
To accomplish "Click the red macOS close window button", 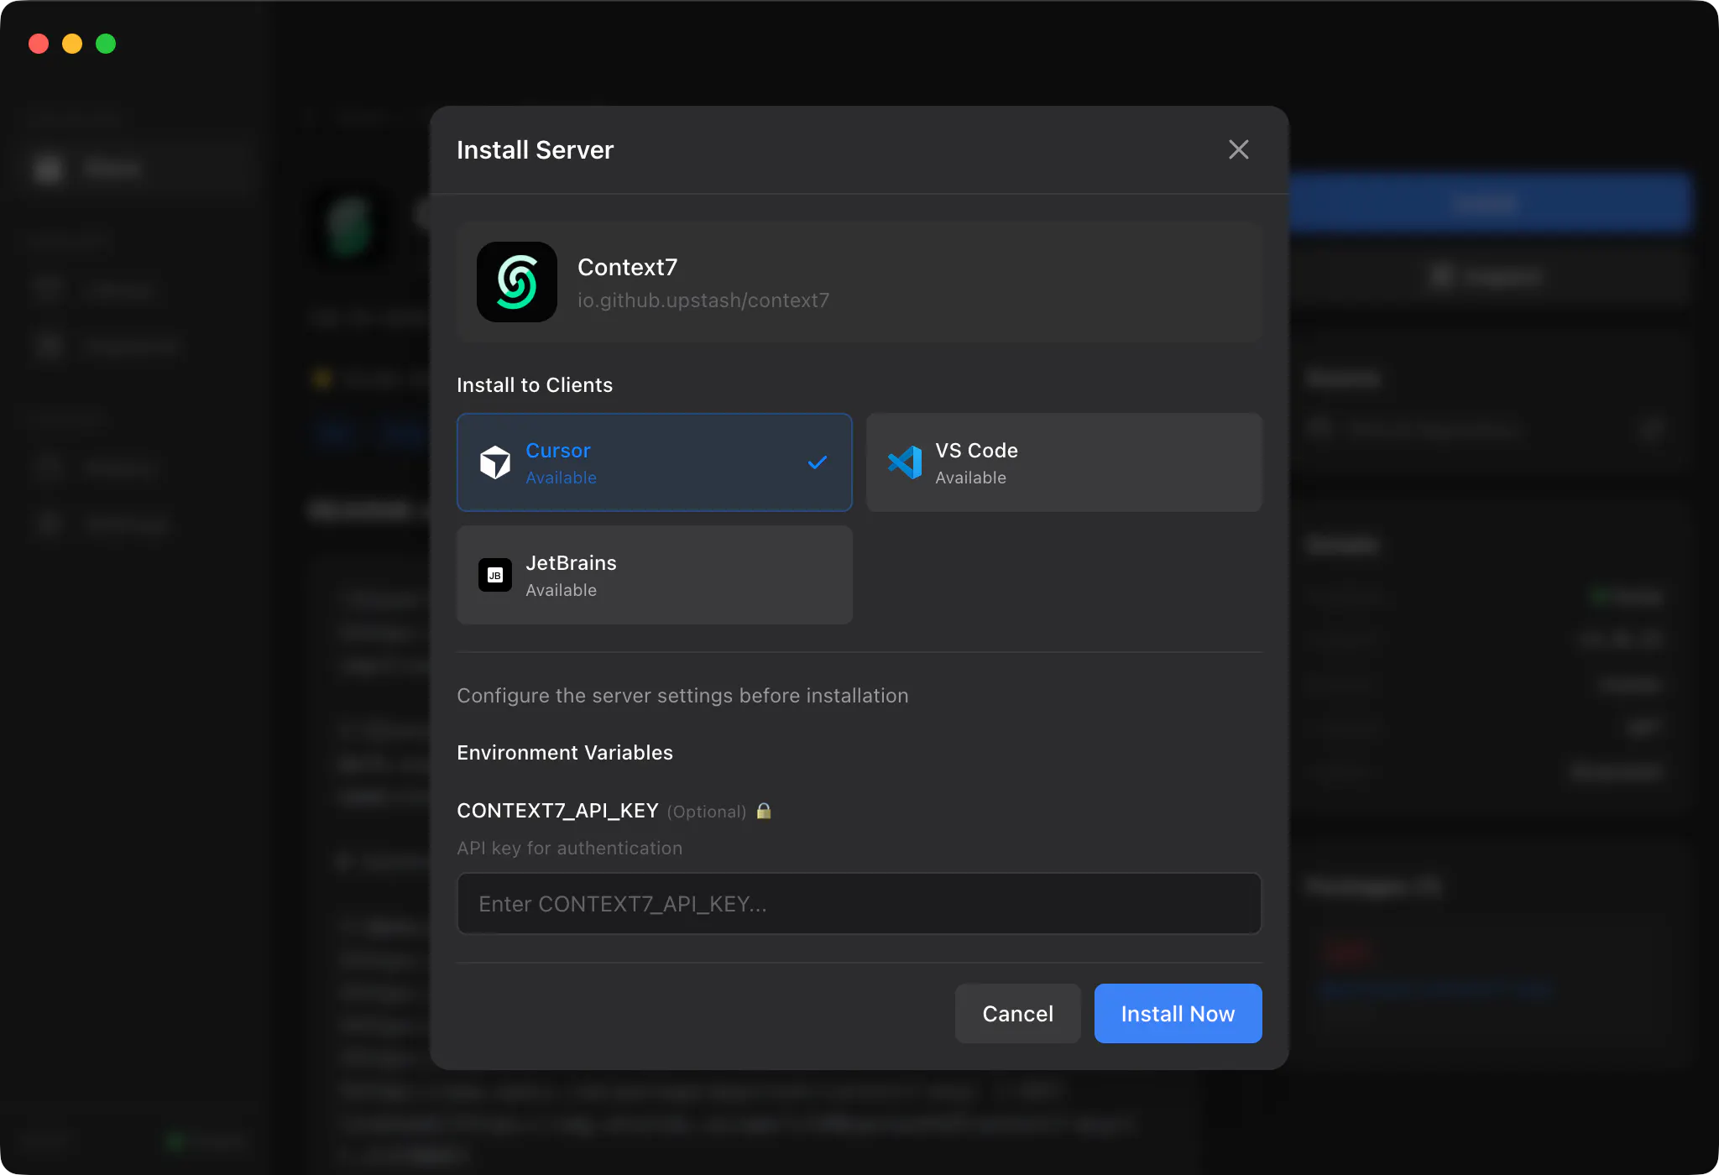I will click(x=39, y=44).
